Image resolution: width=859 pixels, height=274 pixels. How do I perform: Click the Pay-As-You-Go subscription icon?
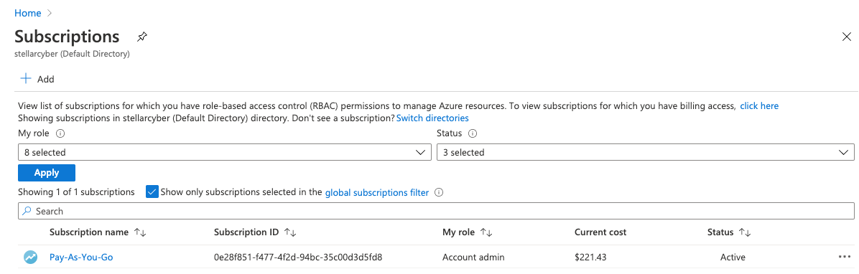(31, 257)
